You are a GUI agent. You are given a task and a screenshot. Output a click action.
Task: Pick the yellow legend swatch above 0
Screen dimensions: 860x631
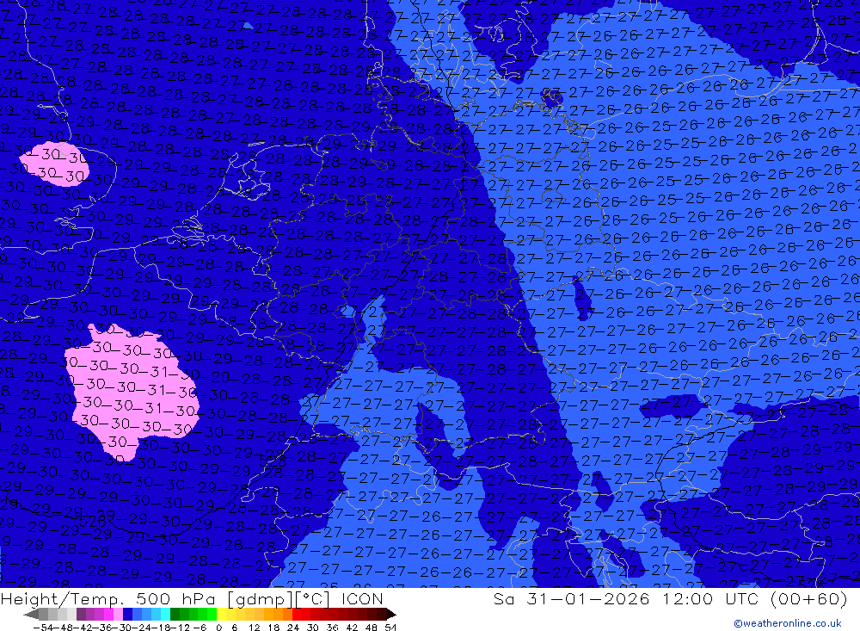point(221,615)
